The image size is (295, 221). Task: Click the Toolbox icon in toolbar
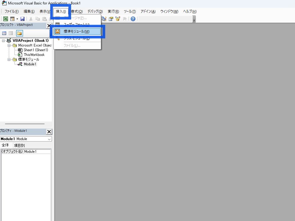coord(124,19)
